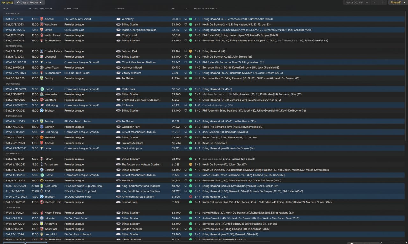Viewport: 408px width, 244px height.
Task: Click the Sevilla club badge
Action: (42, 30)
